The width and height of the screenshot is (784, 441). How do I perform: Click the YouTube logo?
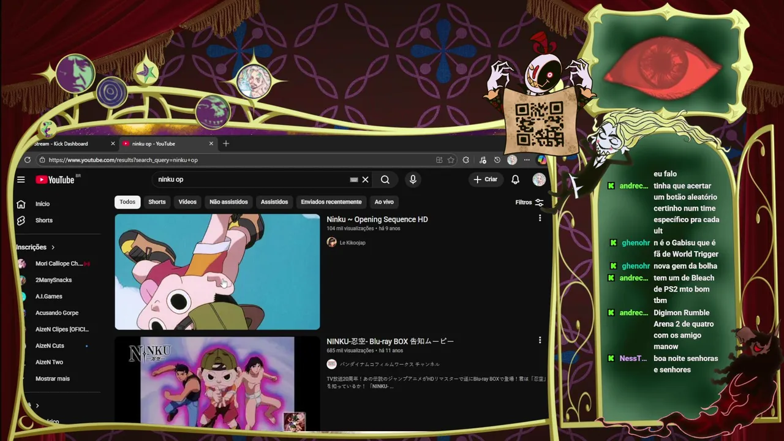tap(56, 179)
